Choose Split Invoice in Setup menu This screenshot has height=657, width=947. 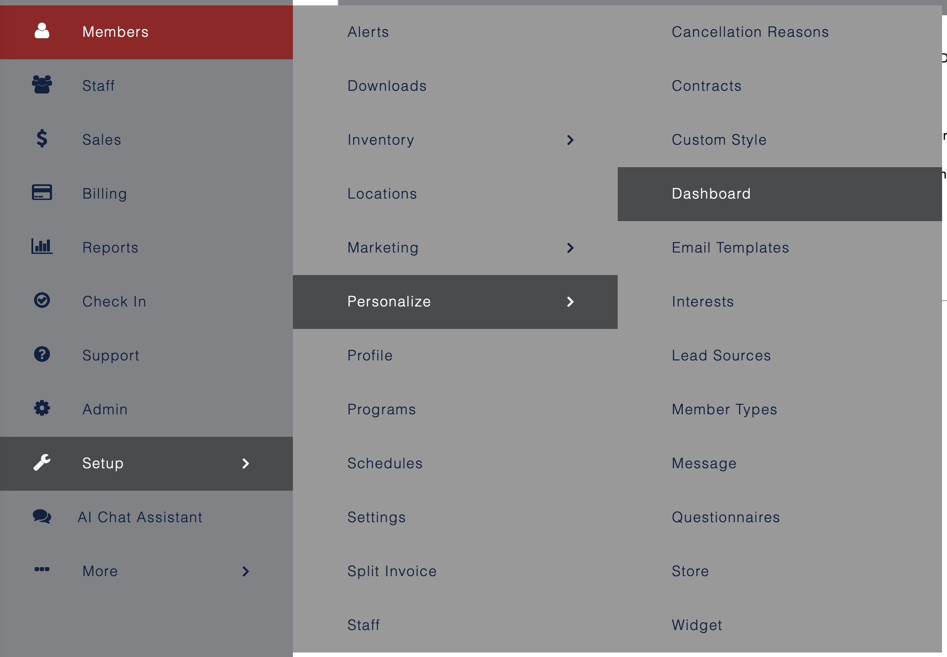click(392, 571)
